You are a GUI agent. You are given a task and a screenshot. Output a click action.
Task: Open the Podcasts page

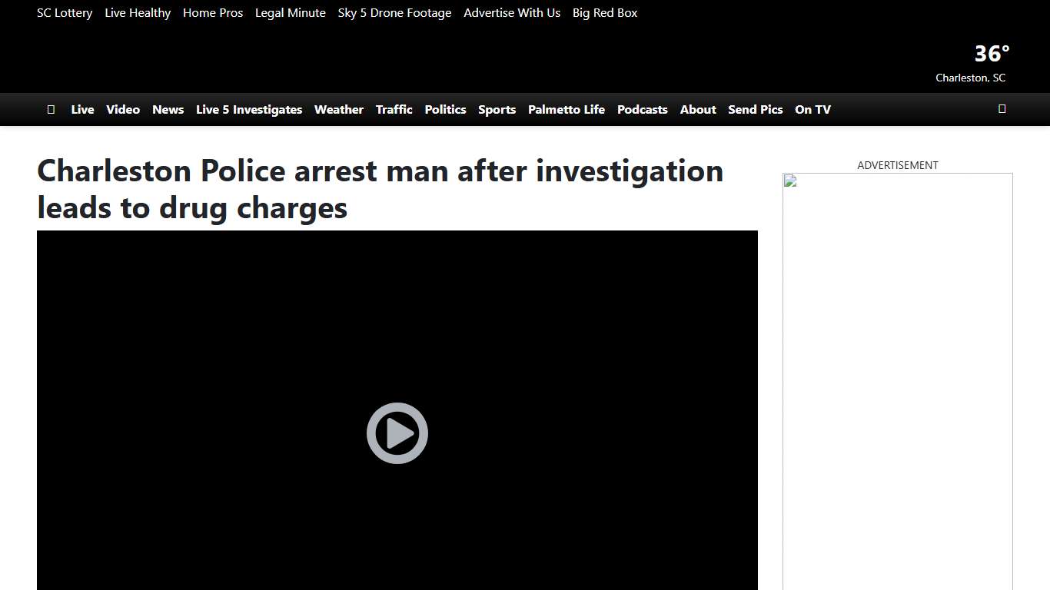(x=642, y=109)
